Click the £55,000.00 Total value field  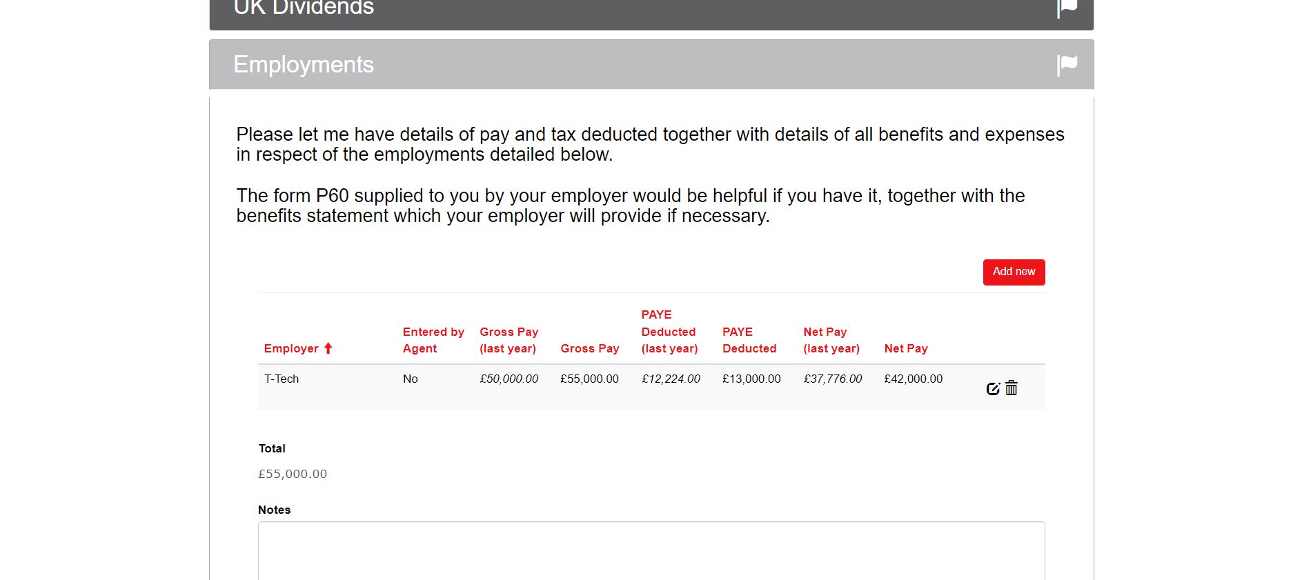[x=293, y=474]
